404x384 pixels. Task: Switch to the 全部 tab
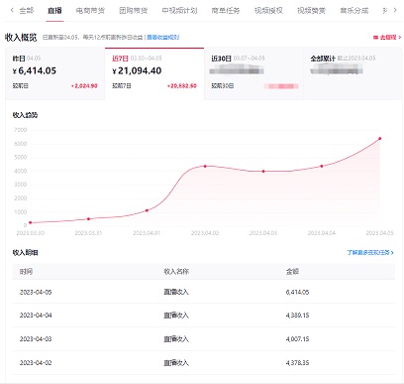pyautogui.click(x=27, y=11)
